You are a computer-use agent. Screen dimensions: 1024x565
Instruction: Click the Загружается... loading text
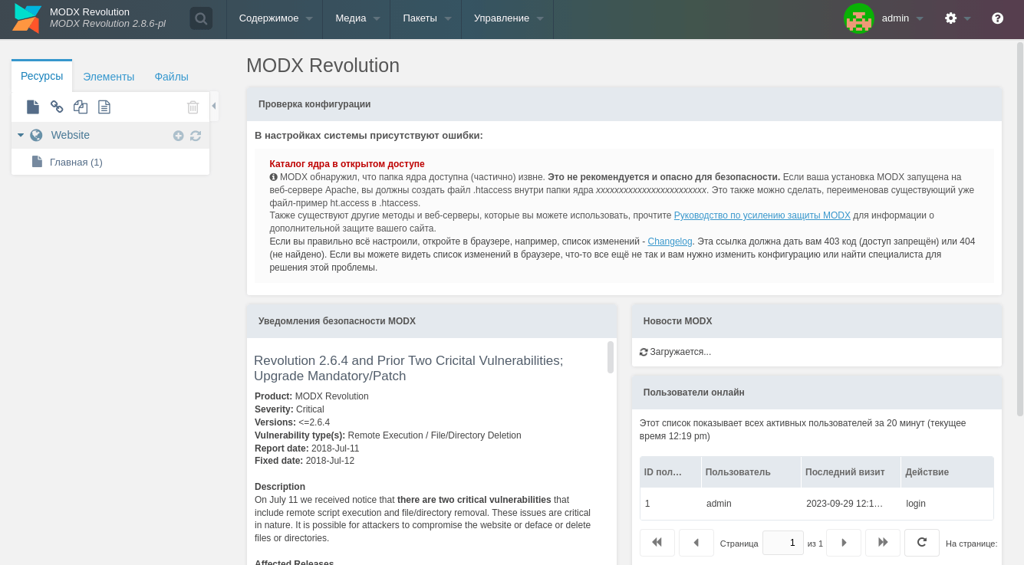tap(680, 352)
